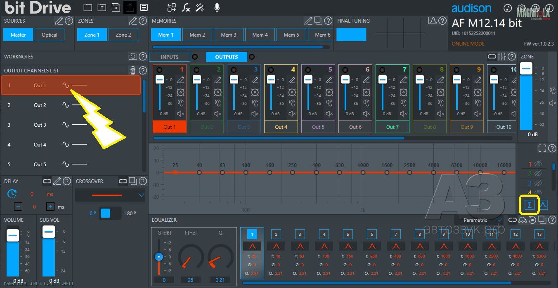This screenshot has width=558, height=288.
Task: Open speaker settings for channel 2
Action: pos(218,92)
